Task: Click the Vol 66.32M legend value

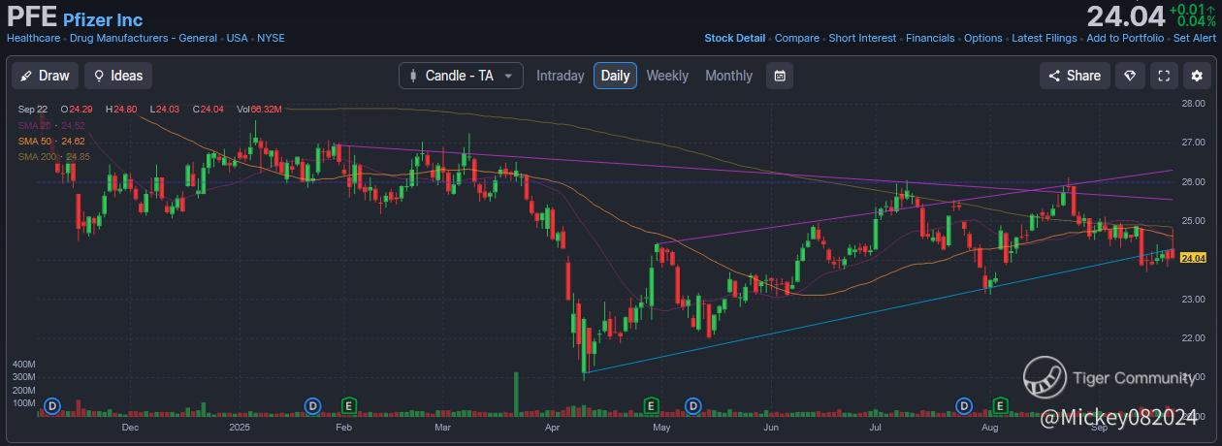Action: click(x=258, y=110)
